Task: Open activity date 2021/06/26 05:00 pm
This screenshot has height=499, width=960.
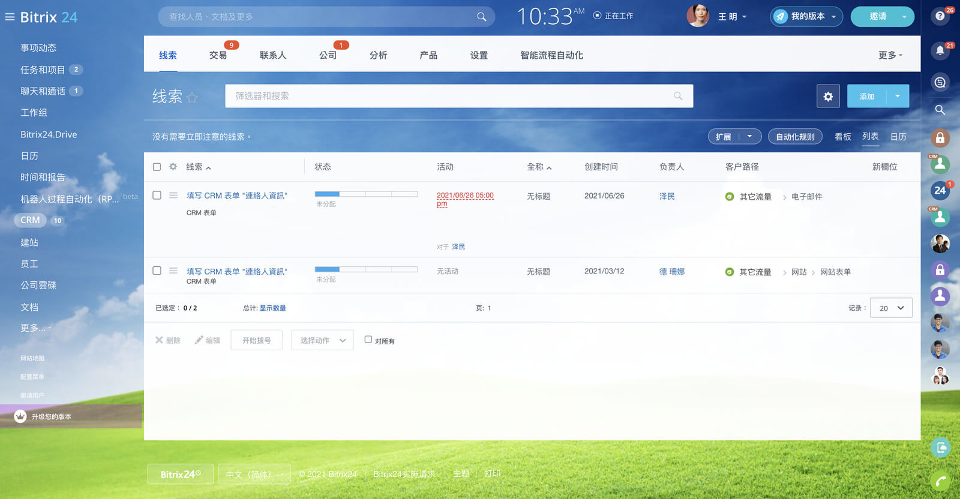Action: pos(465,199)
